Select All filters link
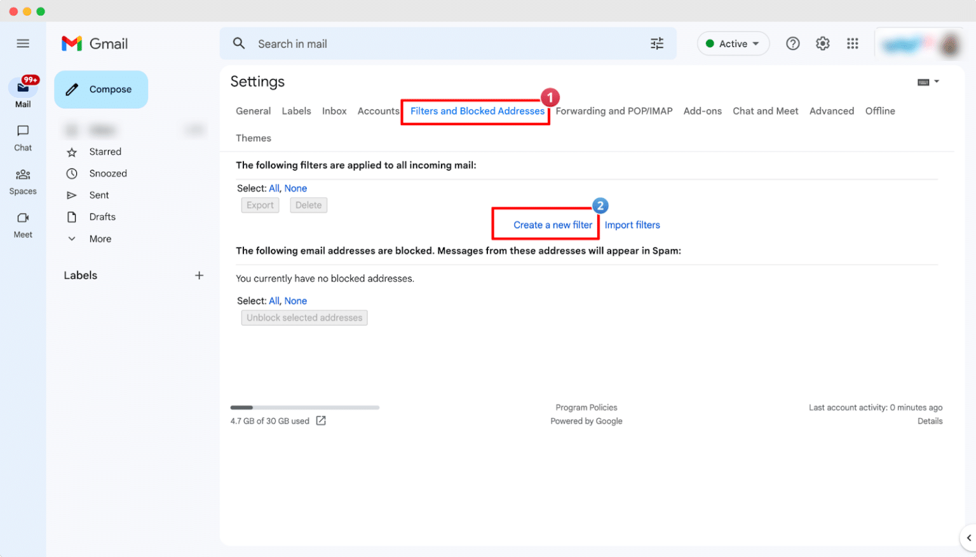Viewport: 976px width, 557px height. coord(274,188)
